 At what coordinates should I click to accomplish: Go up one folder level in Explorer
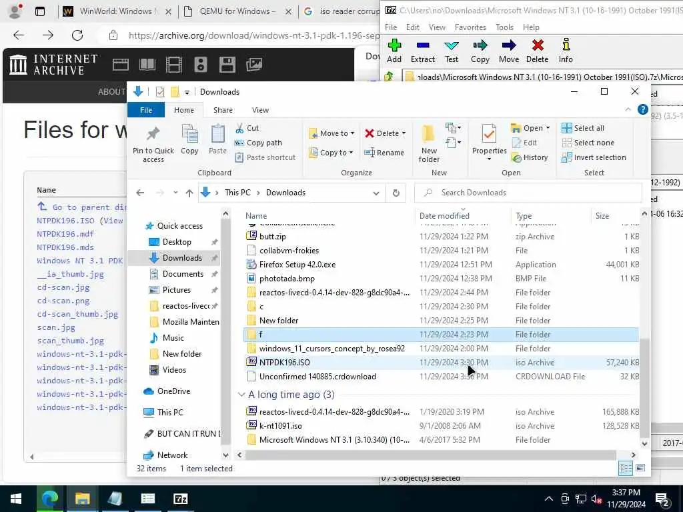(x=189, y=193)
